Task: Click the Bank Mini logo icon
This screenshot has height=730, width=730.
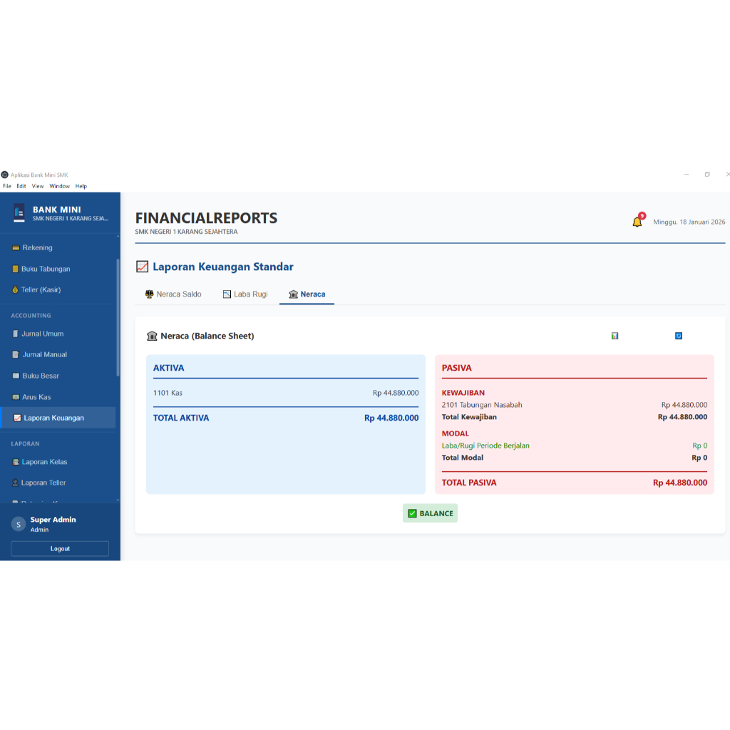Action: coord(19,212)
